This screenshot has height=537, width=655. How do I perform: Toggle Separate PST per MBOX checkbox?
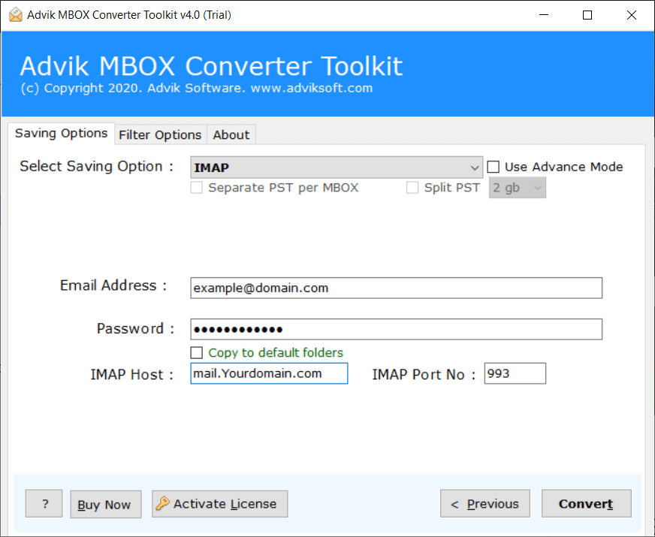pos(197,188)
